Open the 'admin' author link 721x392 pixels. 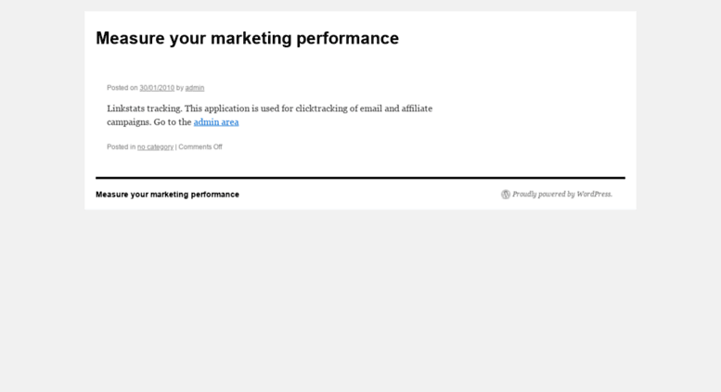195,88
